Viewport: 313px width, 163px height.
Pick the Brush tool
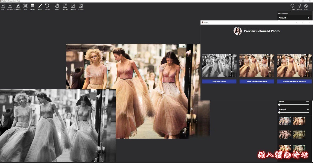[40, 6]
